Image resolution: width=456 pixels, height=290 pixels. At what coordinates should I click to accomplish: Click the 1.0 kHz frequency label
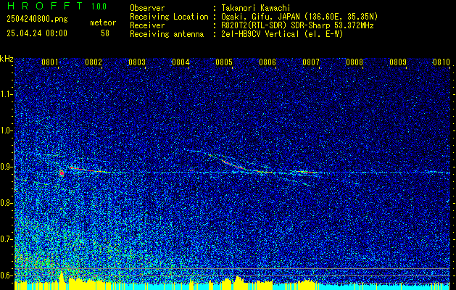tap(7, 131)
